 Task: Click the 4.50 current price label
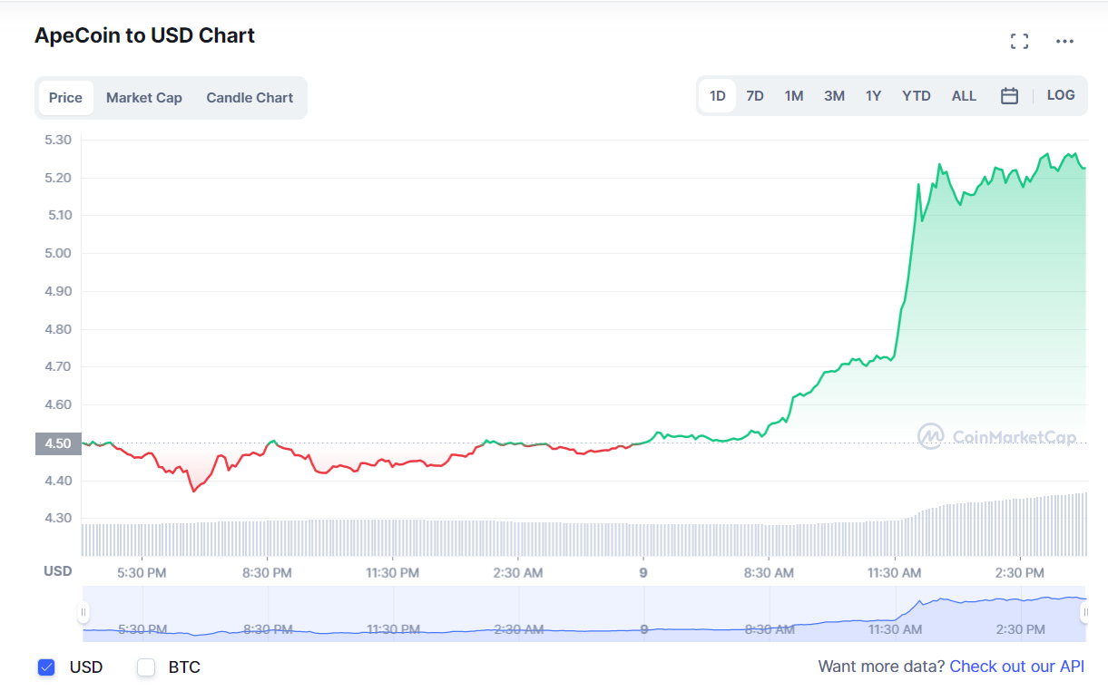point(58,443)
